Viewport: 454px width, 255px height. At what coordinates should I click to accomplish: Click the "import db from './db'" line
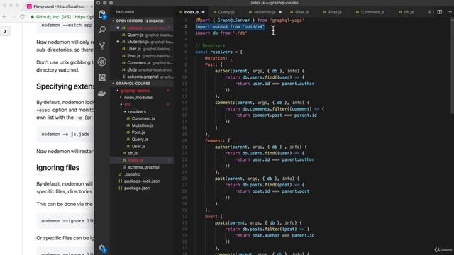(221, 33)
